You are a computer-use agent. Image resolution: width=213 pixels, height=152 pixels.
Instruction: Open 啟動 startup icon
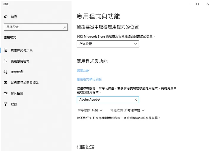(x=5, y=104)
